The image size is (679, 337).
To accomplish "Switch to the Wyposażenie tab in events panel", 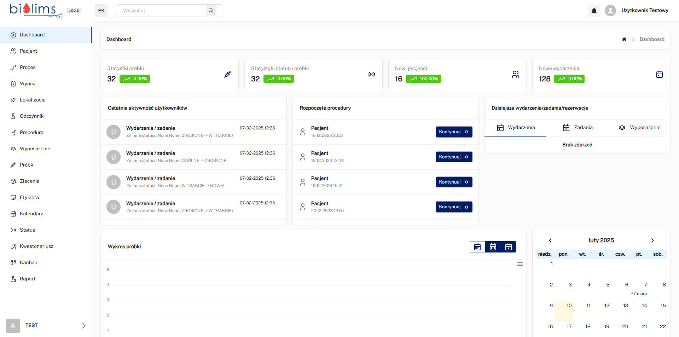I will [639, 128].
